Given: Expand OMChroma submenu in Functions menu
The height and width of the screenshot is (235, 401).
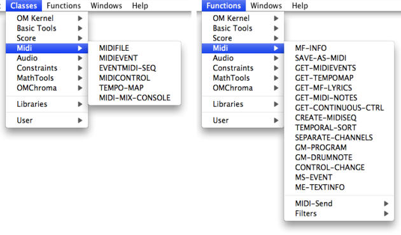Looking at the screenshot, I should coord(243,88).
